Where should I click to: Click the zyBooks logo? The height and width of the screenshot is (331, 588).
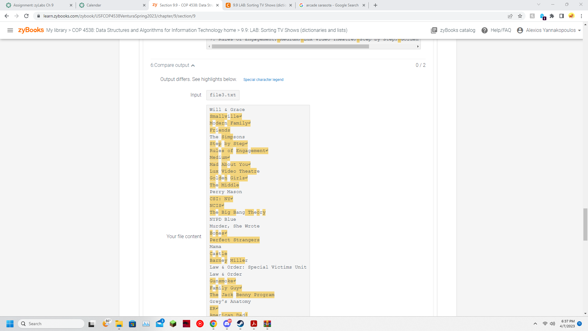31,30
